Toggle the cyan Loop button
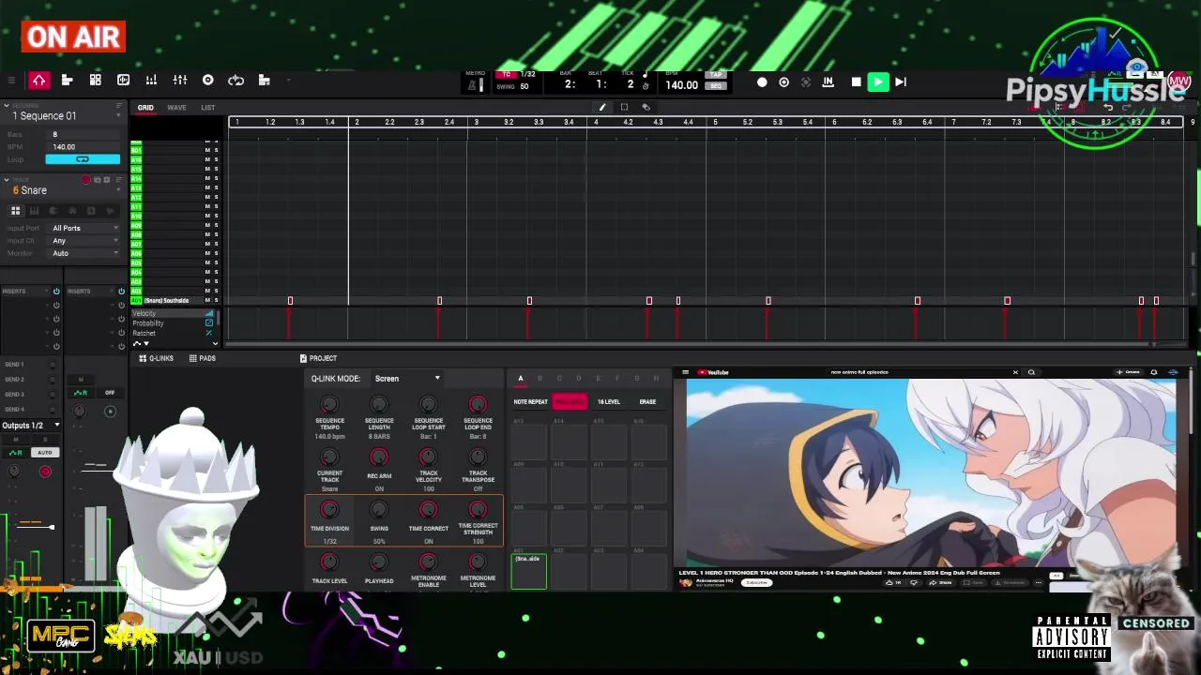The image size is (1201, 675). pos(83,159)
